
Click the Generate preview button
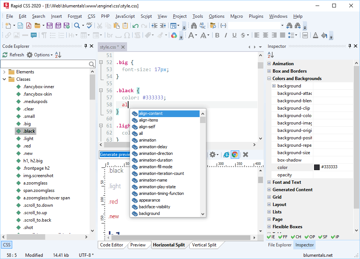[115, 155]
